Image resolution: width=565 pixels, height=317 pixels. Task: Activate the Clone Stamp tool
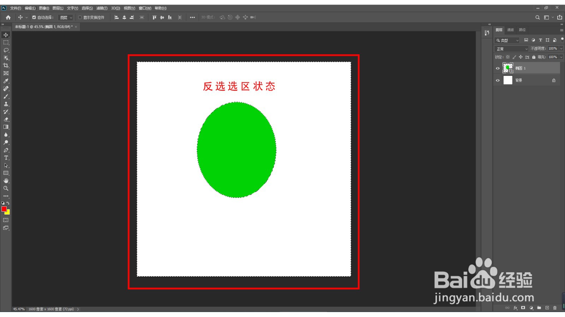pyautogui.click(x=6, y=104)
